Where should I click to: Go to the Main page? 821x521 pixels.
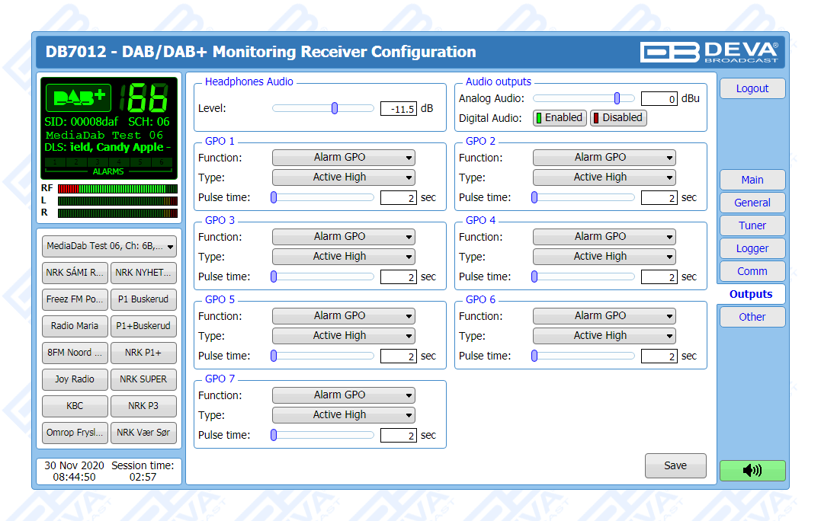752,180
